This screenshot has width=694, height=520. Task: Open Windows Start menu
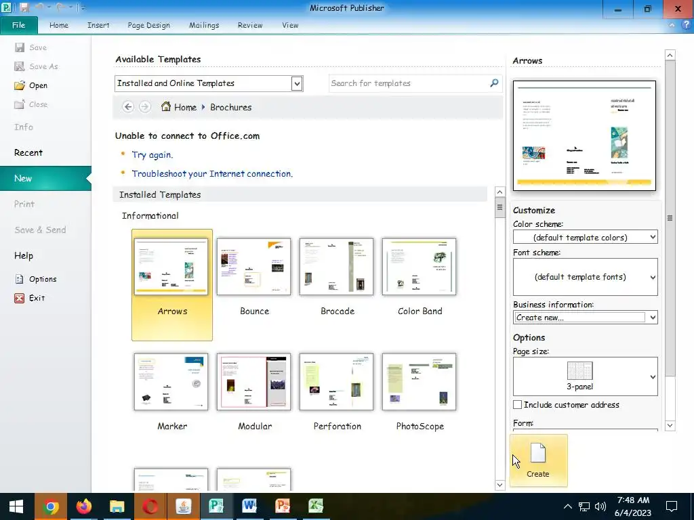point(16,506)
